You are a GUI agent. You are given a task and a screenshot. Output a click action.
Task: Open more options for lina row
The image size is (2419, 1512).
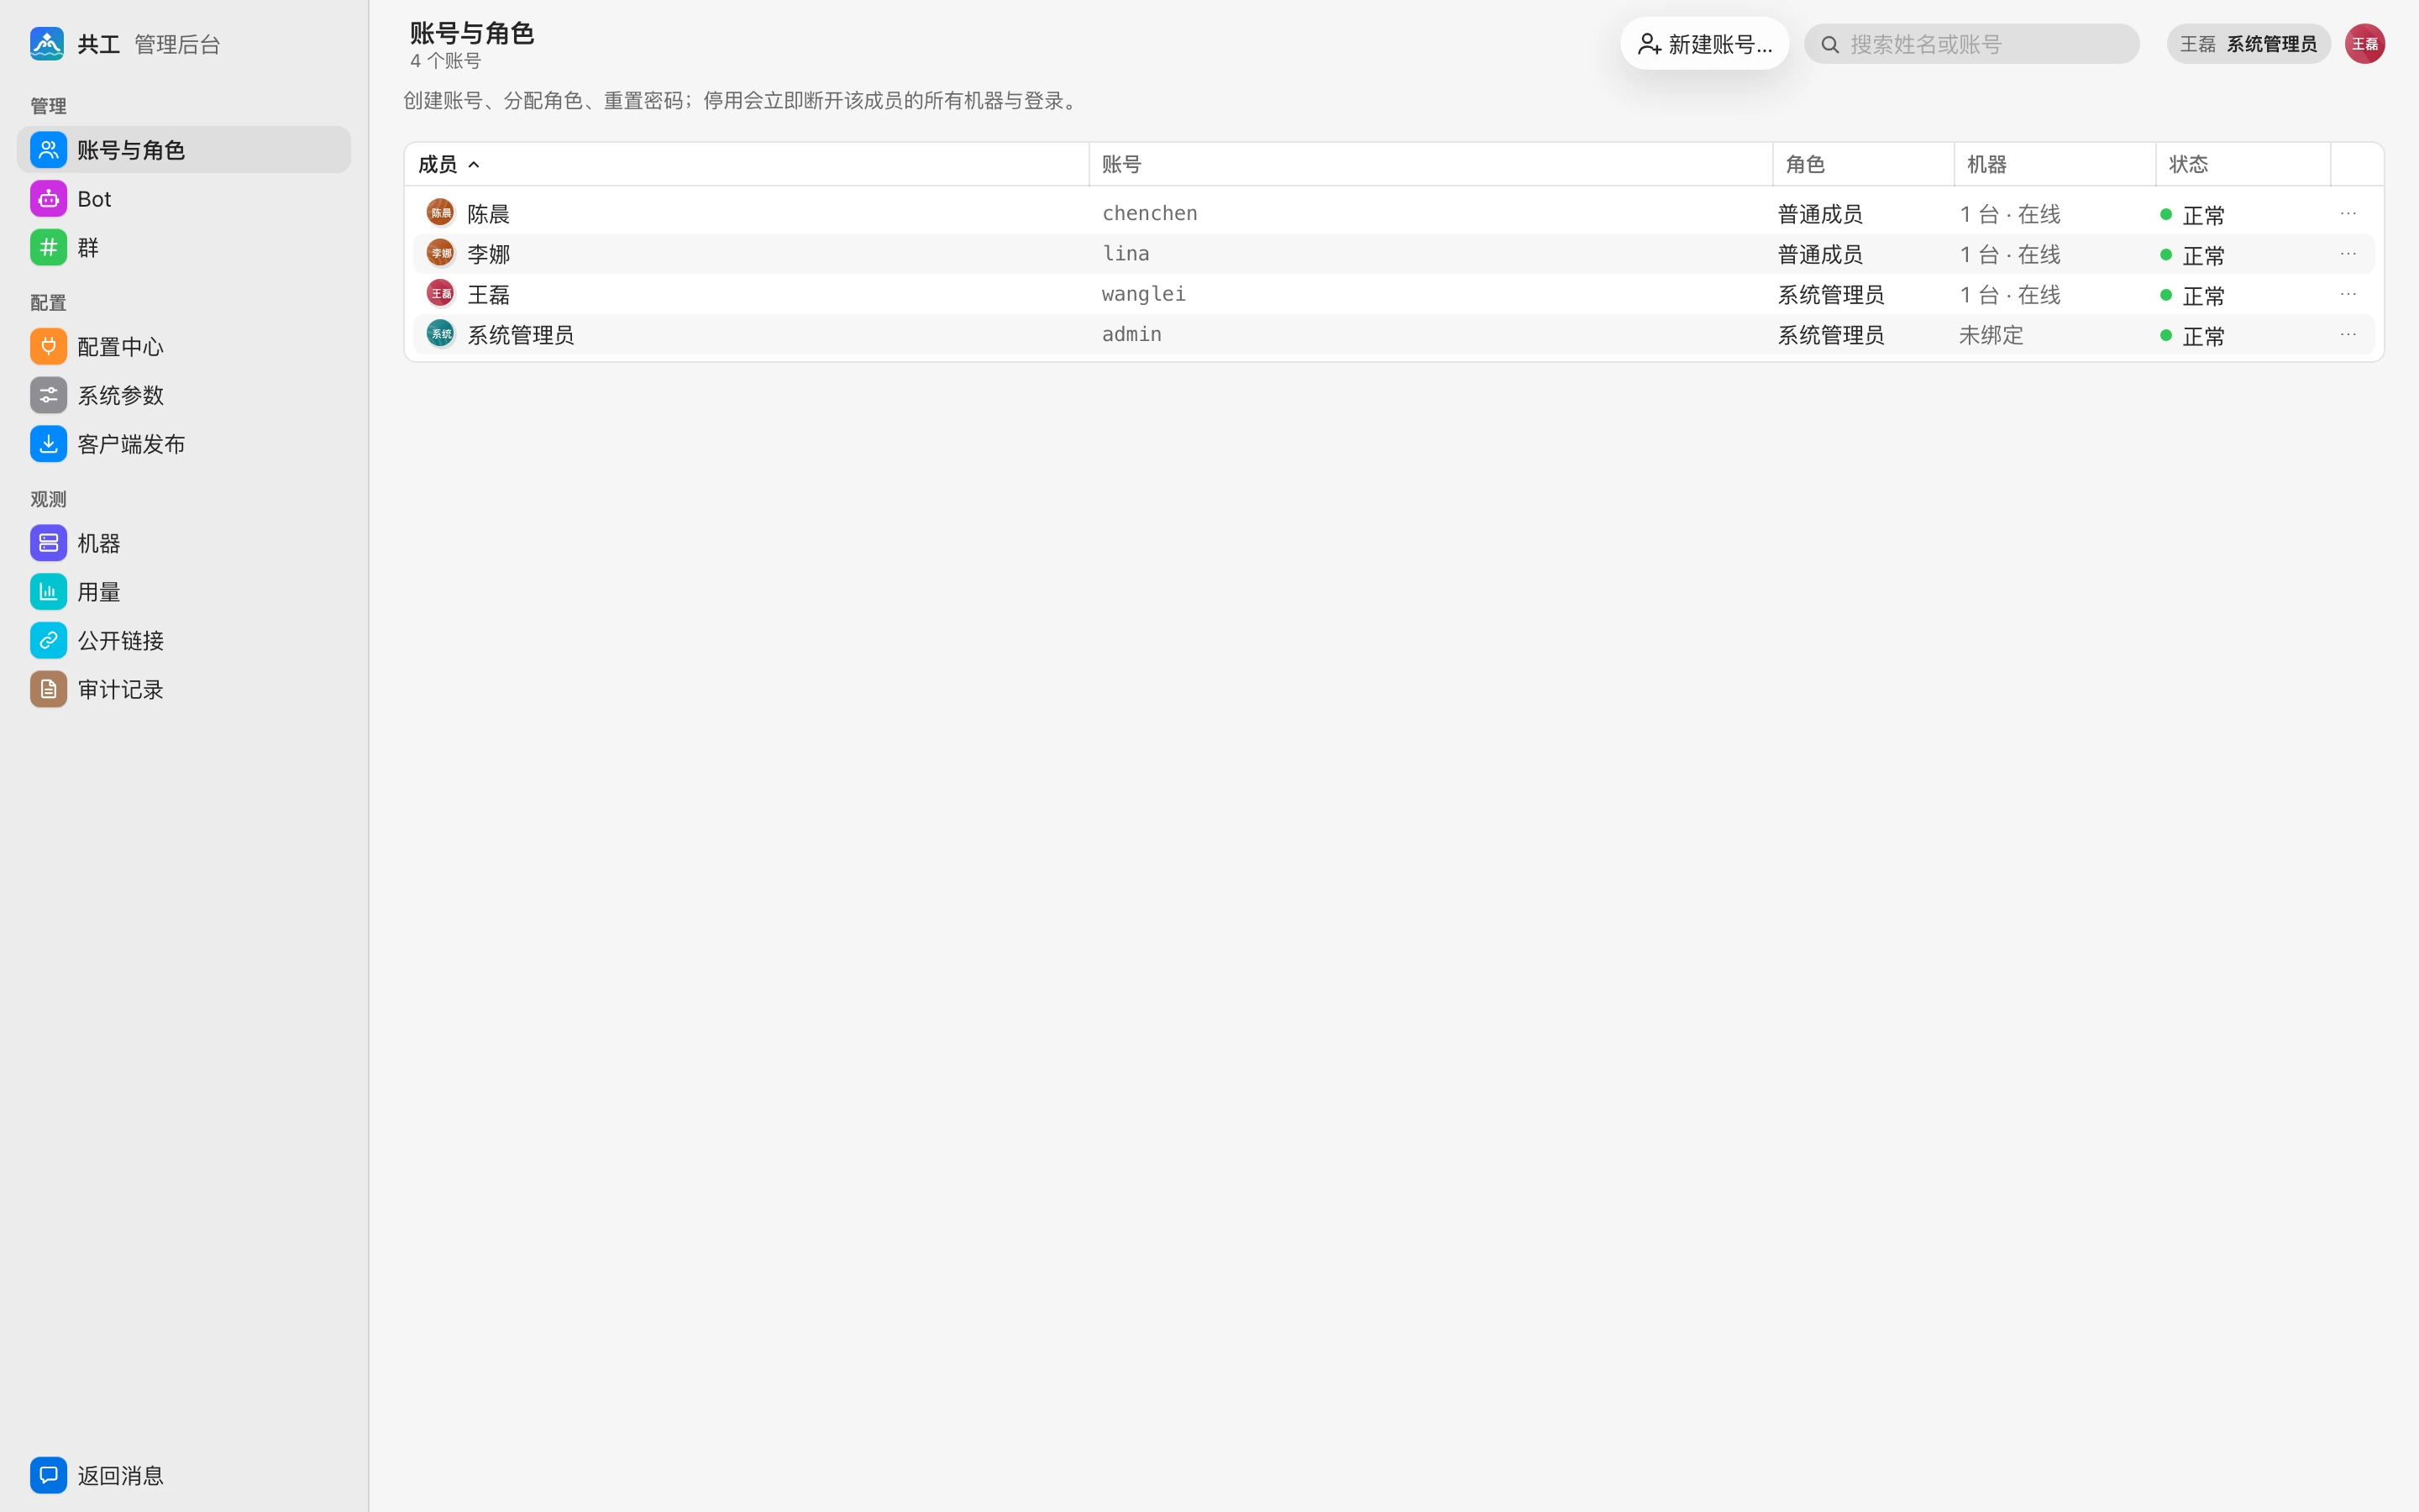pos(2348,254)
